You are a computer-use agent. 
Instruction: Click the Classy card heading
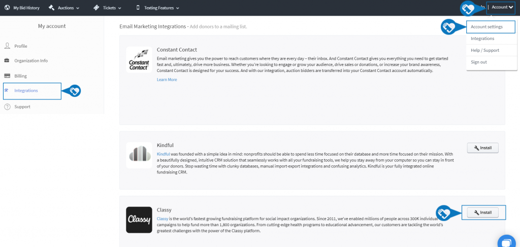(164, 210)
